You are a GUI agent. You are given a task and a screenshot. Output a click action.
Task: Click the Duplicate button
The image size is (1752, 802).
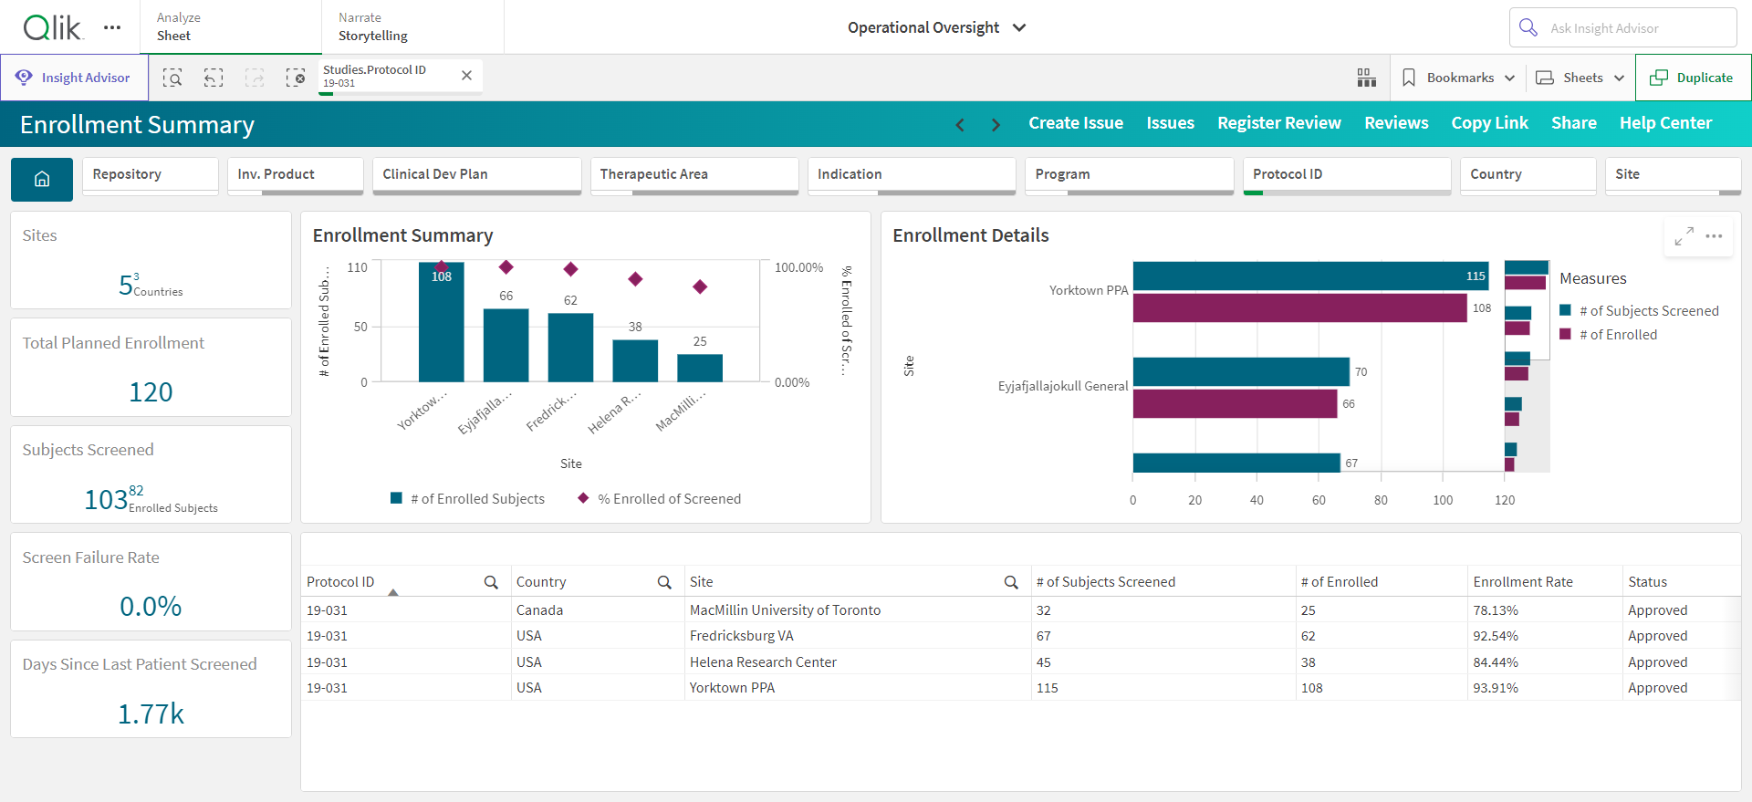(1693, 78)
